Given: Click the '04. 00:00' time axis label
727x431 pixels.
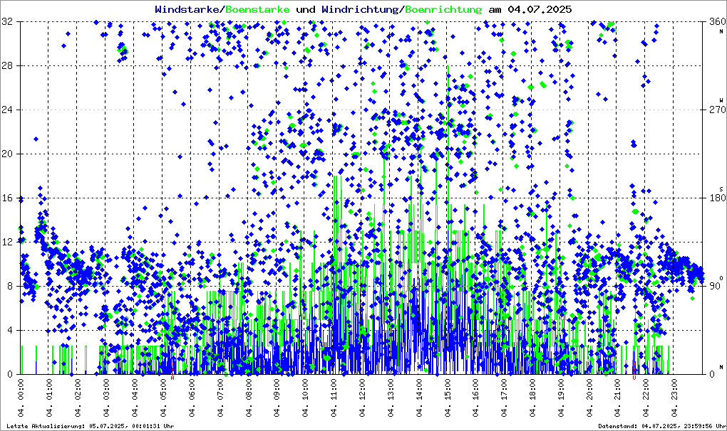Looking at the screenshot, I should [21, 398].
